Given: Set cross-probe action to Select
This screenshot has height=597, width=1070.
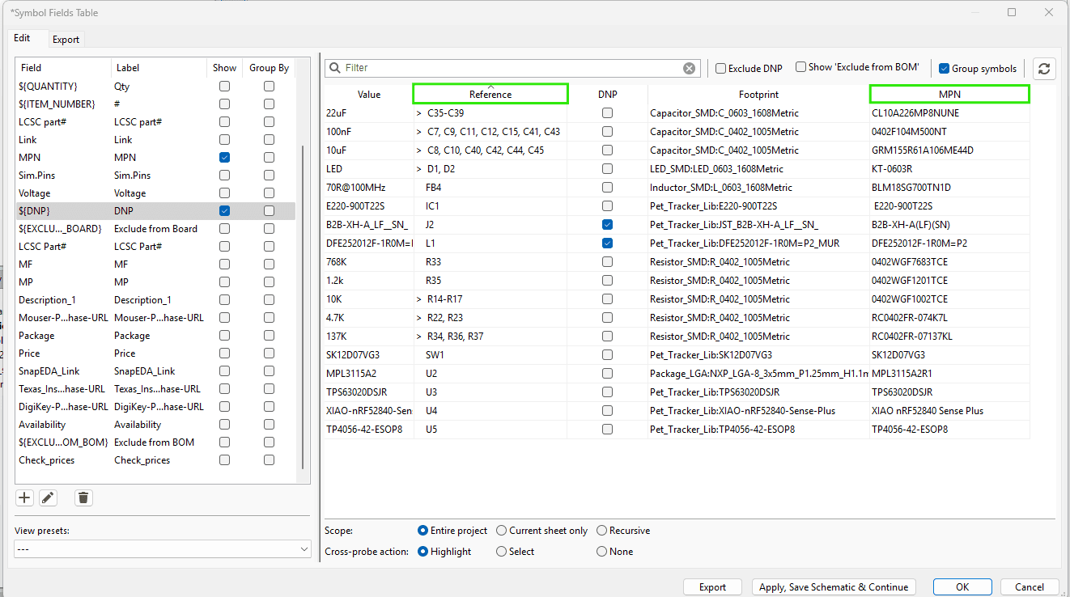Looking at the screenshot, I should coord(500,551).
